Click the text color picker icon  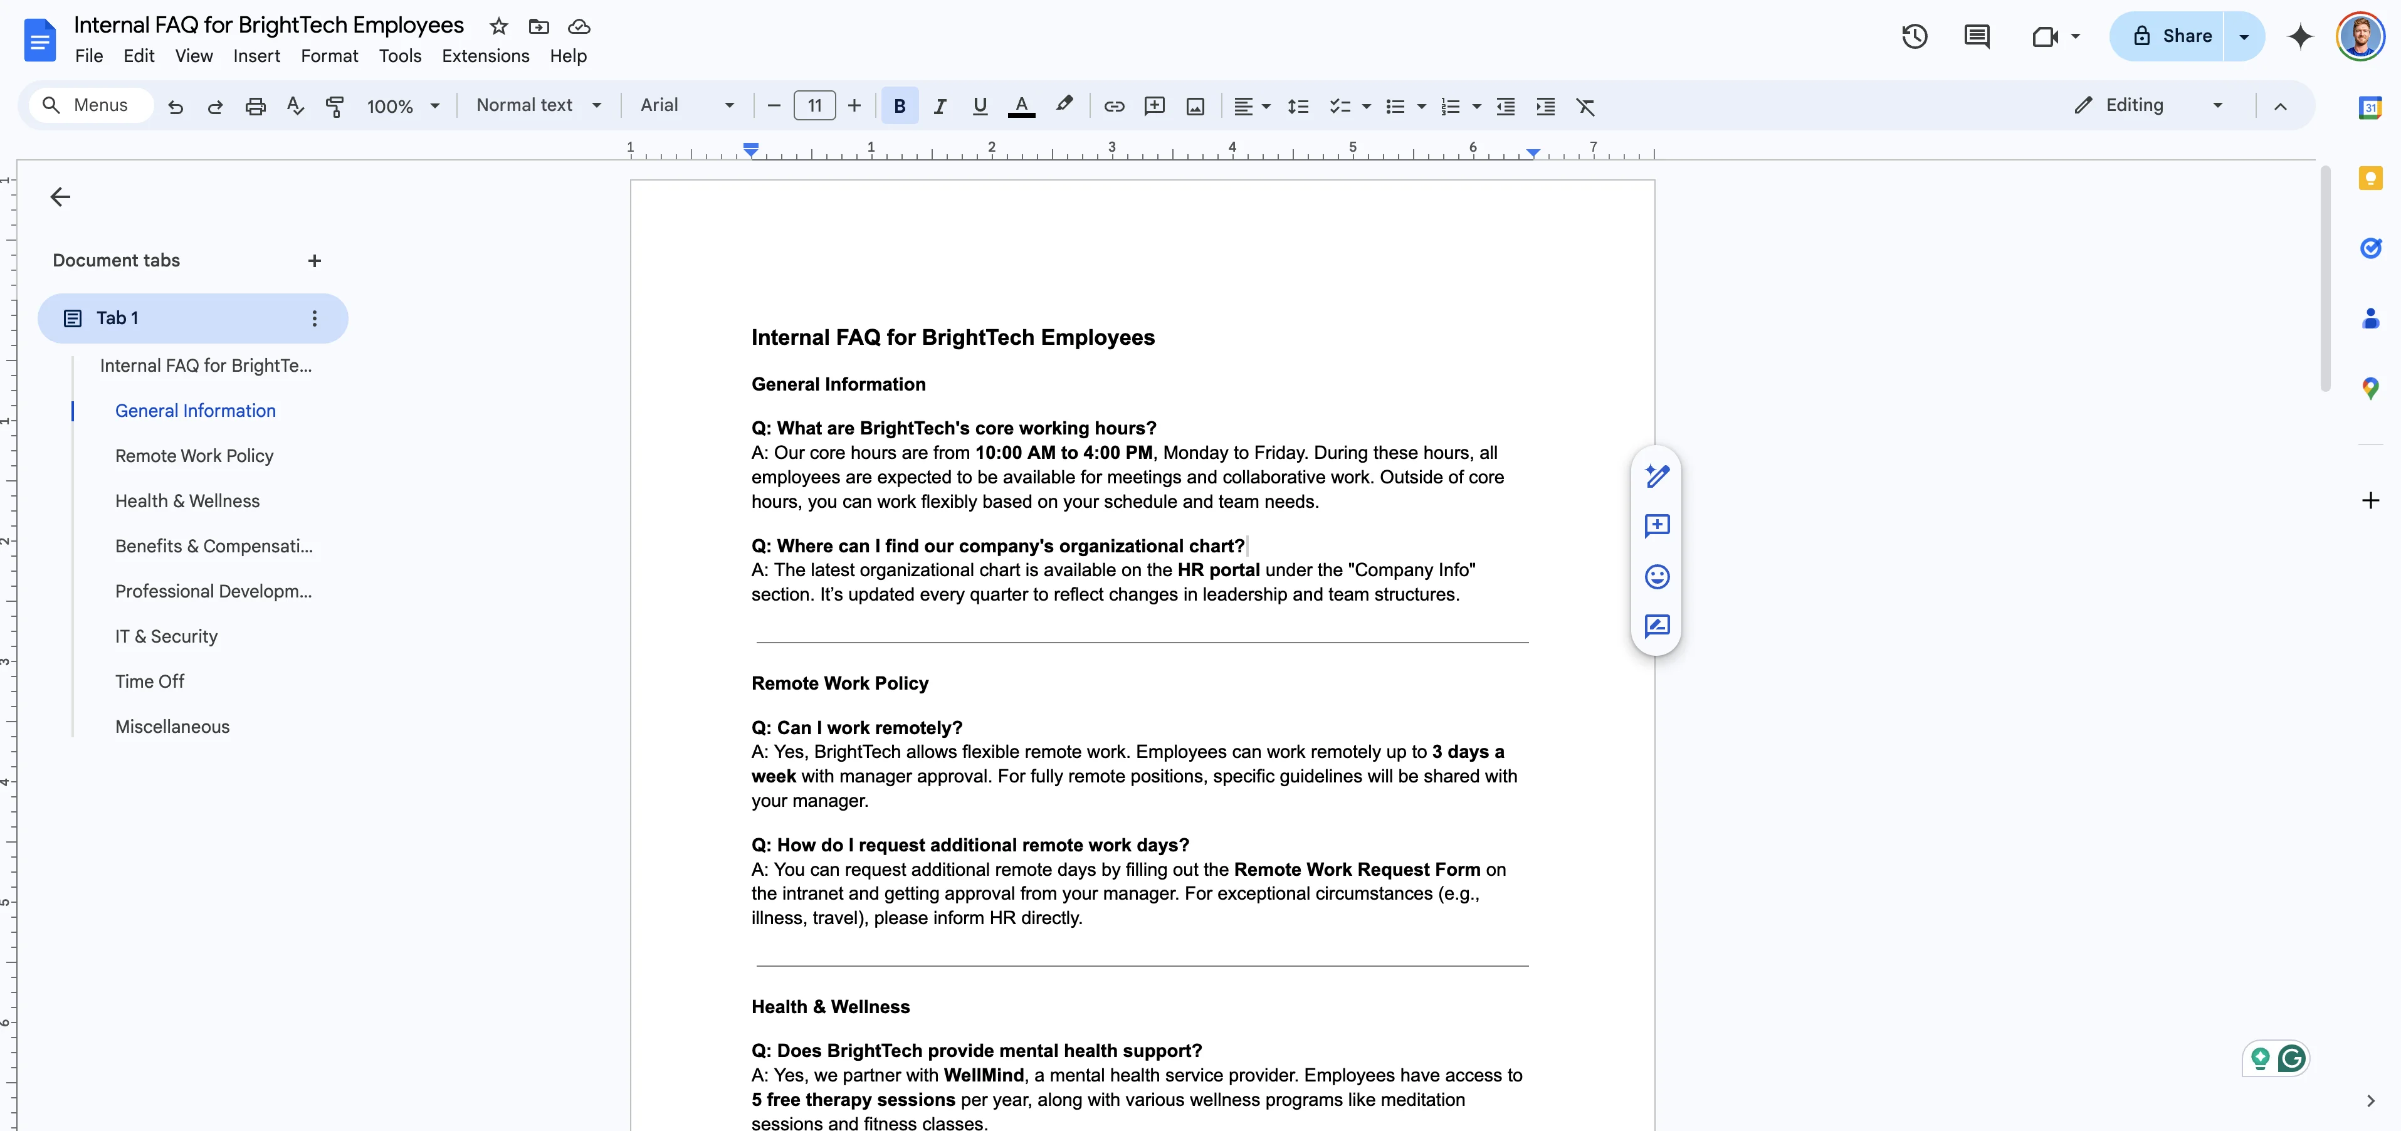pos(1022,107)
